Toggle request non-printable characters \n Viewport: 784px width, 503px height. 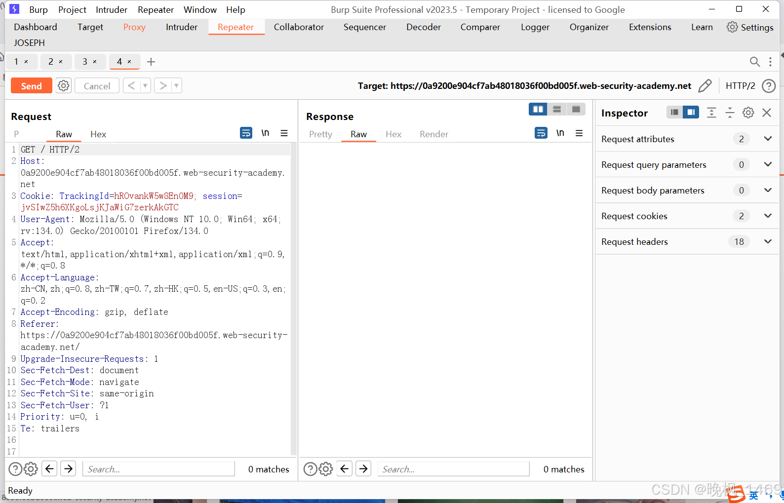click(265, 133)
